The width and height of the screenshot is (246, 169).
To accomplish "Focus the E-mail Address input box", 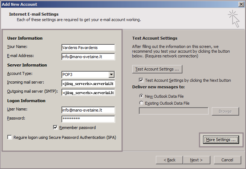I will coord(88,56).
